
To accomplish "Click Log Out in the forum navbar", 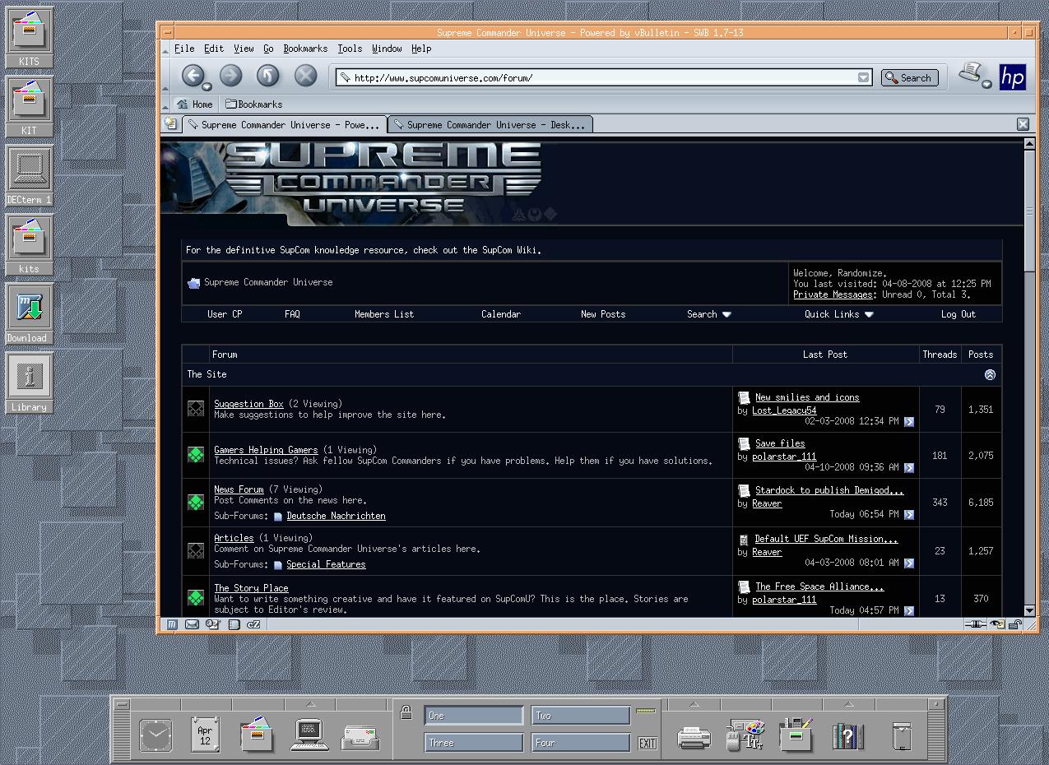I will tap(958, 314).
